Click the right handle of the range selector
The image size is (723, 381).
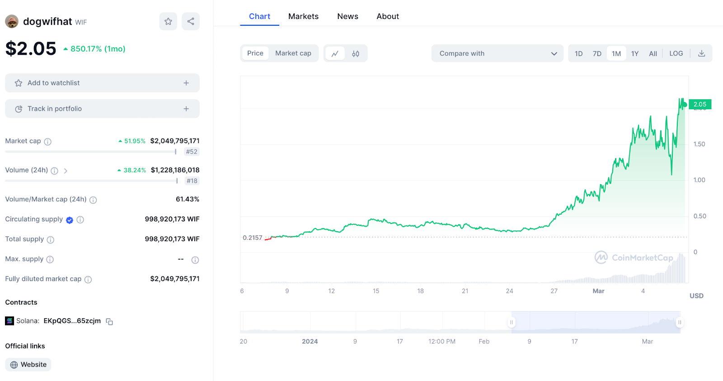click(680, 322)
